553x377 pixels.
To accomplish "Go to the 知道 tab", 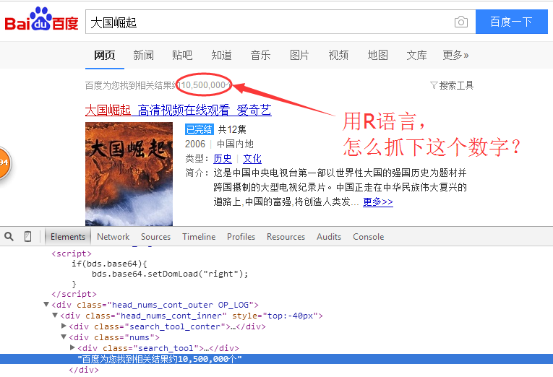I will pos(221,55).
